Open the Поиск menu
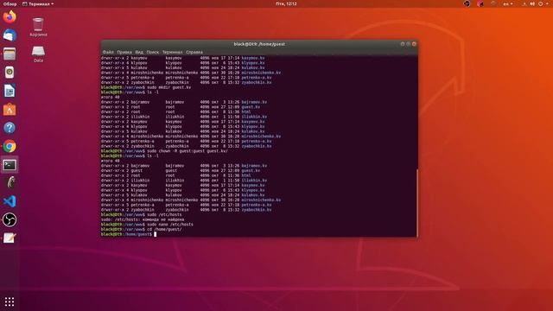 click(x=153, y=52)
